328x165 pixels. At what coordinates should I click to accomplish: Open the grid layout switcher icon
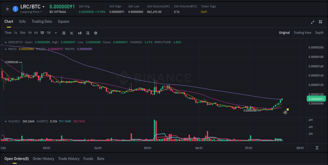pyautogui.click(x=321, y=22)
